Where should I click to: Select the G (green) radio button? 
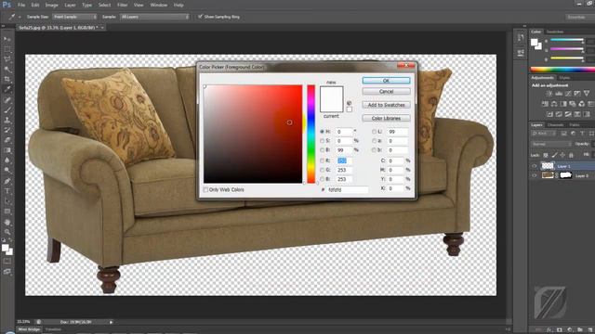click(x=323, y=170)
